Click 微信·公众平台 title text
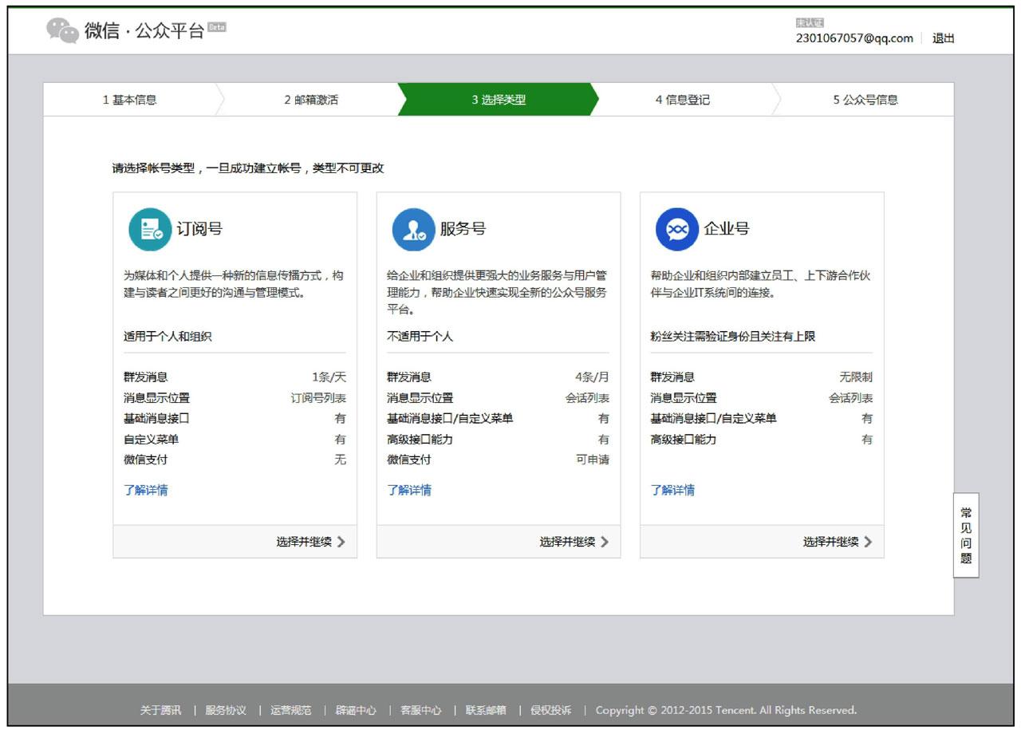The image size is (1021, 734). pyautogui.click(x=144, y=32)
